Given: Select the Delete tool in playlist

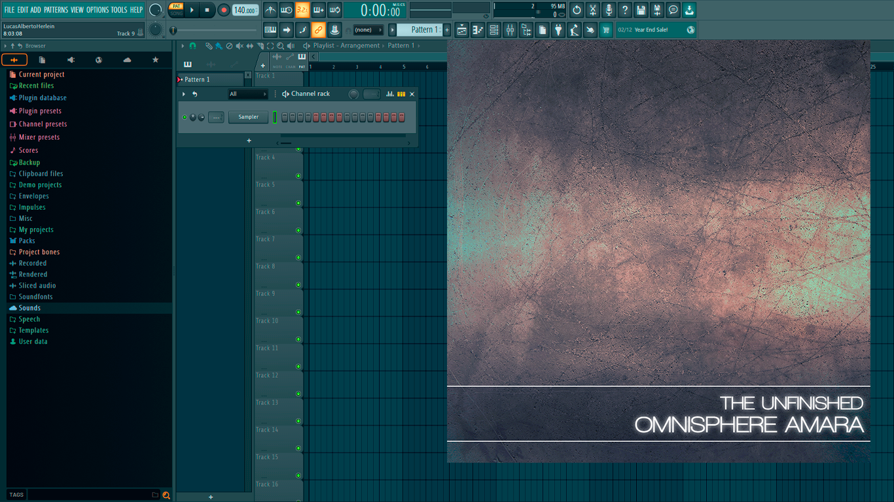Looking at the screenshot, I should 229,46.
